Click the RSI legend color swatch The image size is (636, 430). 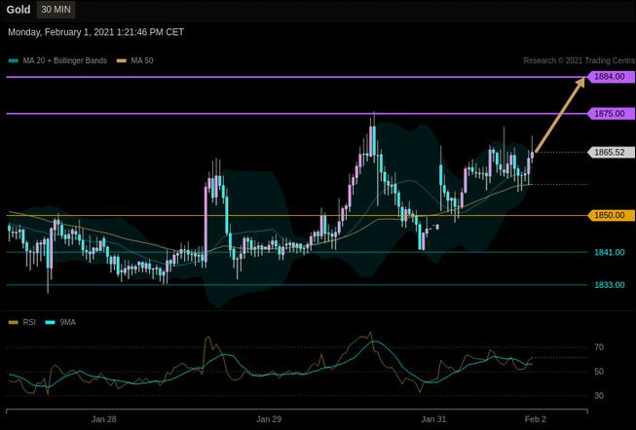click(14, 323)
